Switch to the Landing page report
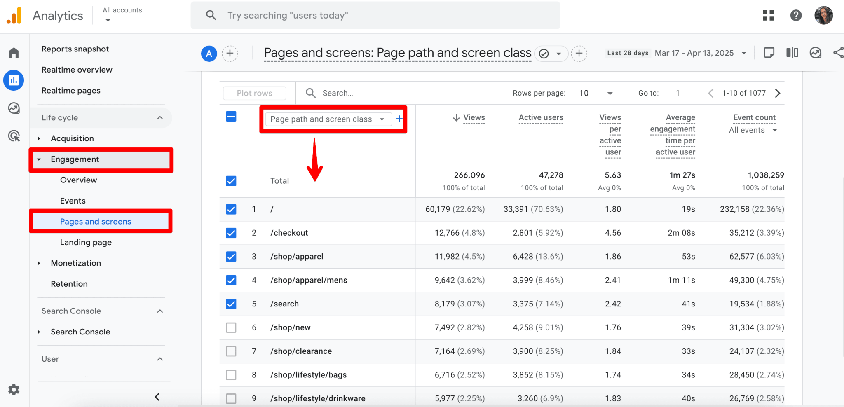844x407 pixels. (x=86, y=242)
